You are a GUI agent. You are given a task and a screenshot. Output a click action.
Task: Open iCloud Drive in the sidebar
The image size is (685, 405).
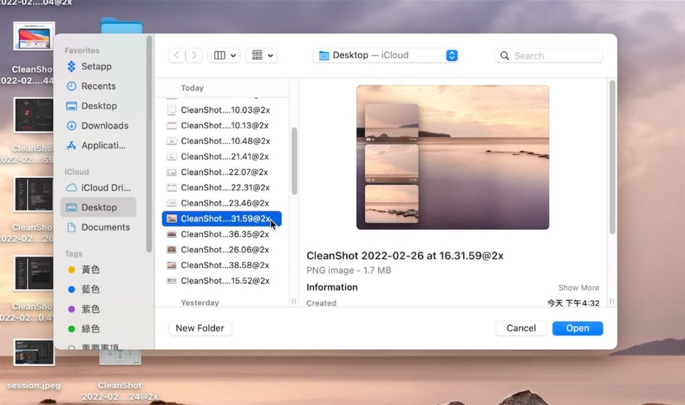(x=98, y=187)
